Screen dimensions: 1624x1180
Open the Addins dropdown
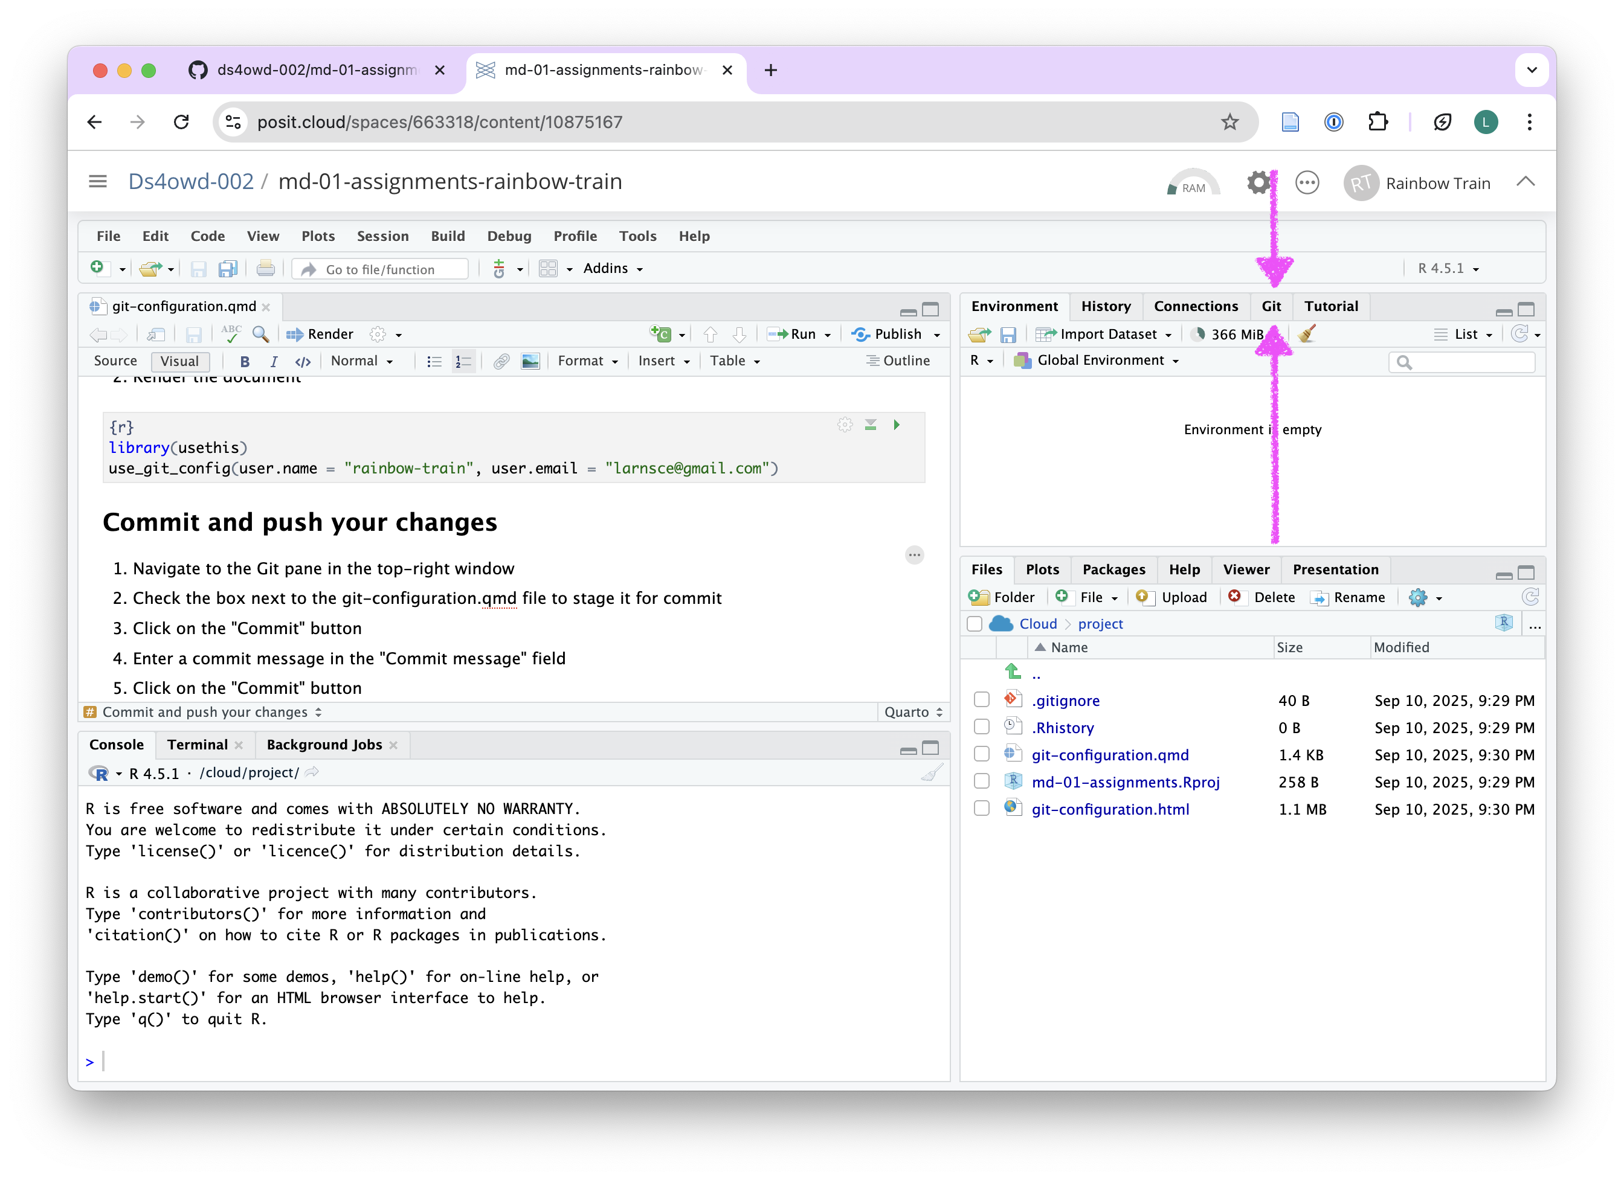pyautogui.click(x=613, y=268)
